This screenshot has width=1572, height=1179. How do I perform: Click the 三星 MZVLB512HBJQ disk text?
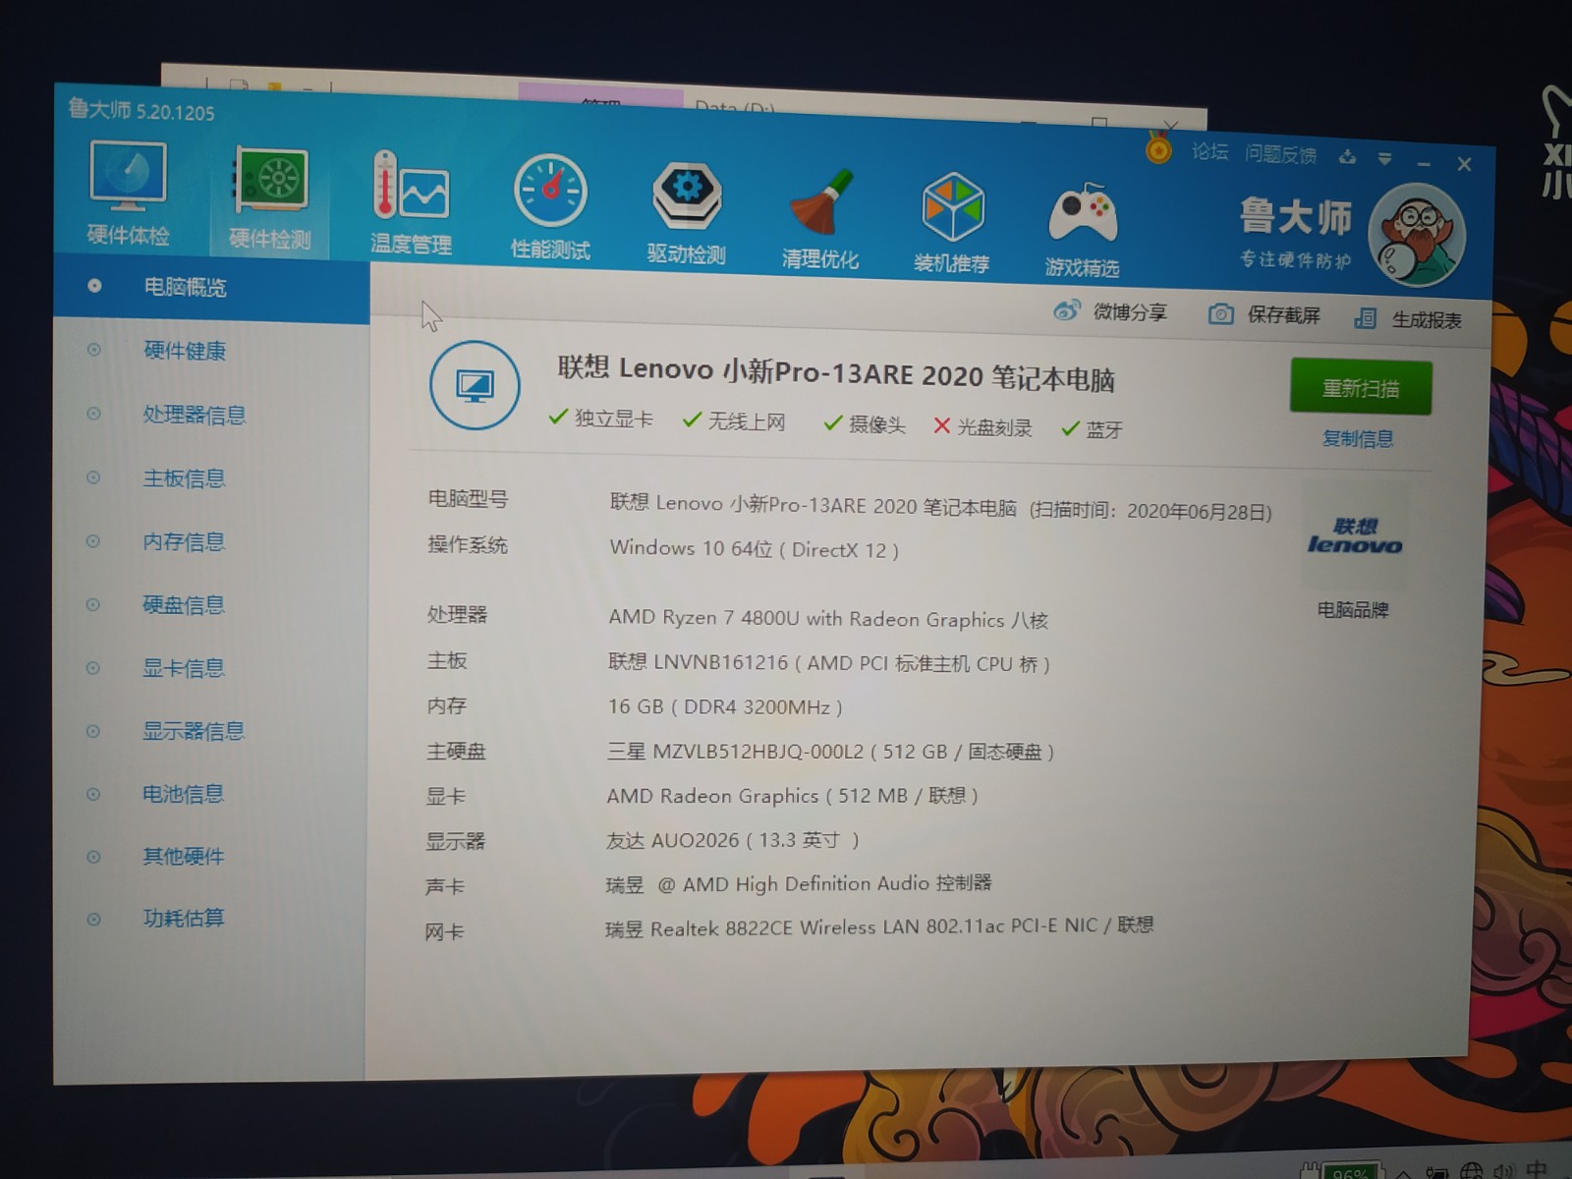831,752
